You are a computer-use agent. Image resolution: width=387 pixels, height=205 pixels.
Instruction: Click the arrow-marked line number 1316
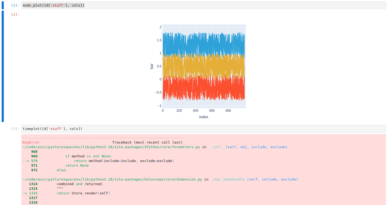point(33,193)
